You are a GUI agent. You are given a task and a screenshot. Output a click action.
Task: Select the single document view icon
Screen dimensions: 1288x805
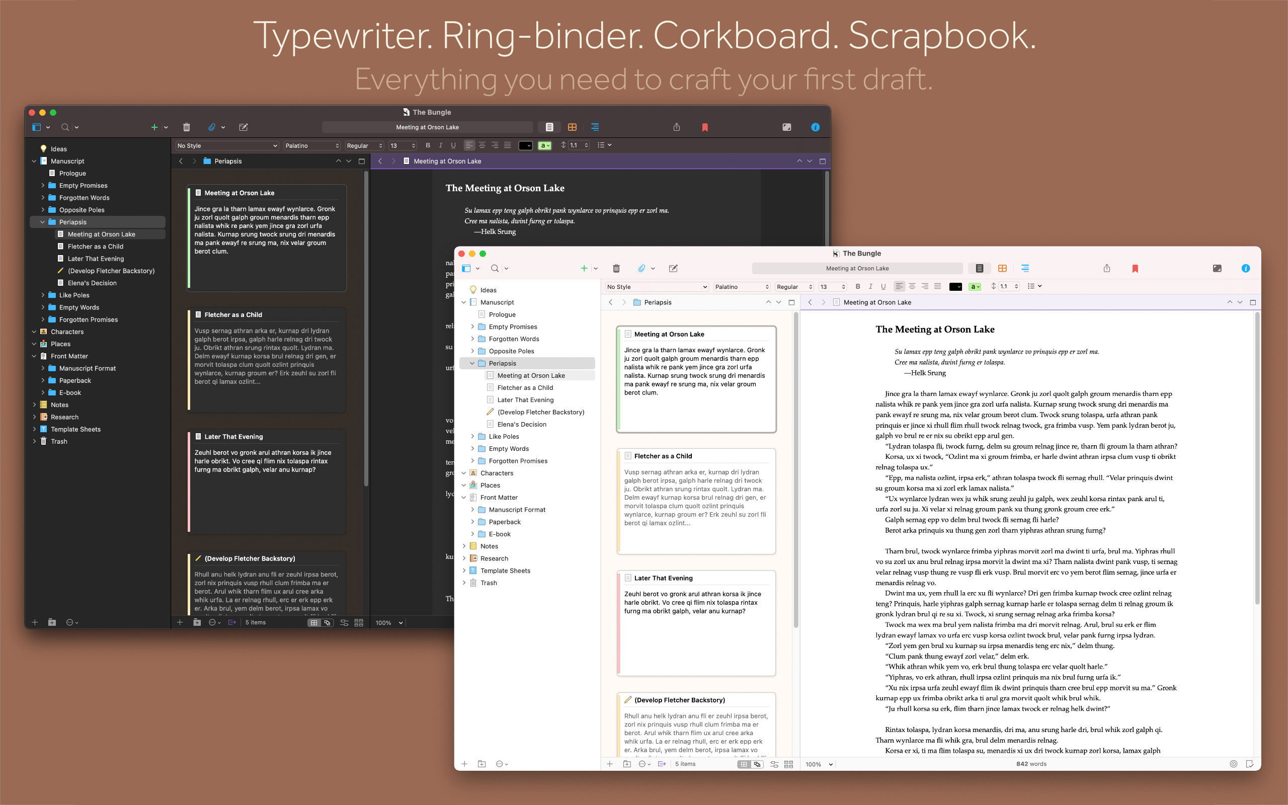click(979, 268)
